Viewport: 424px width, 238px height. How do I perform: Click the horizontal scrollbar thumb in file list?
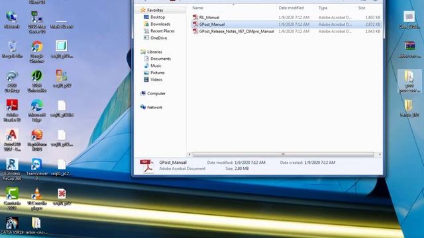pos(283,154)
